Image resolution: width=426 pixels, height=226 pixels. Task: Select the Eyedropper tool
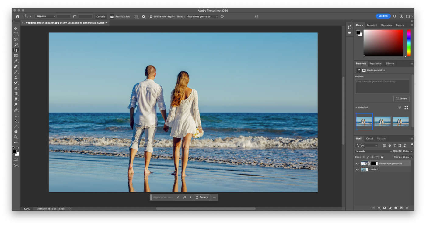click(x=16, y=61)
